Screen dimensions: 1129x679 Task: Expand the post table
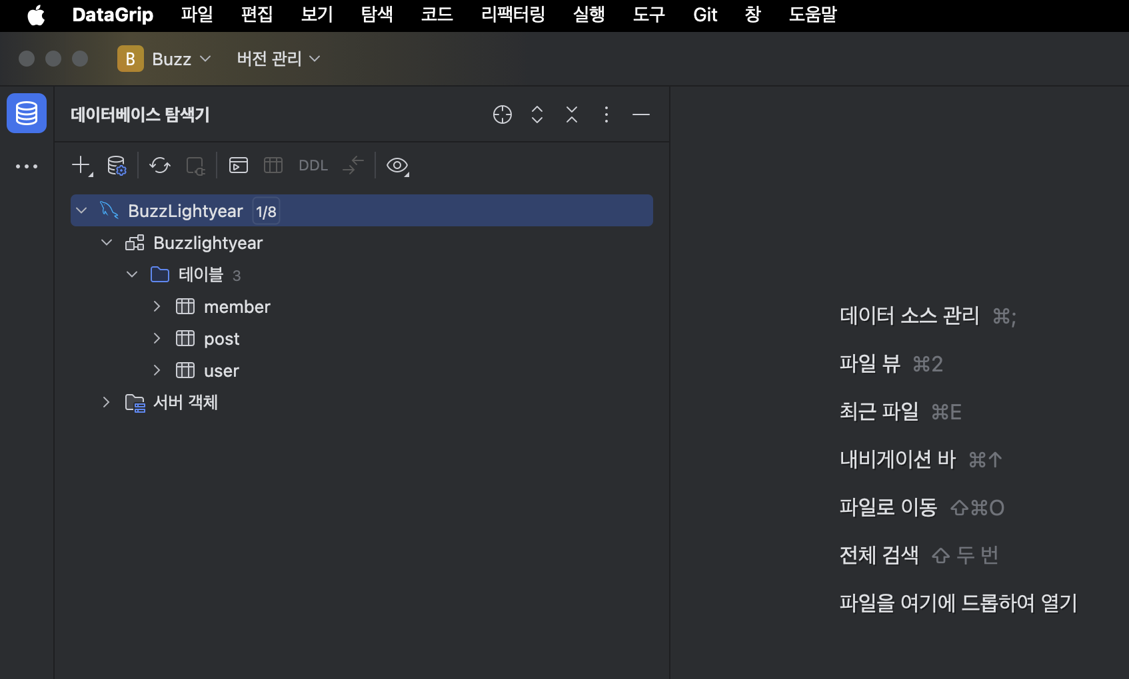click(x=157, y=338)
